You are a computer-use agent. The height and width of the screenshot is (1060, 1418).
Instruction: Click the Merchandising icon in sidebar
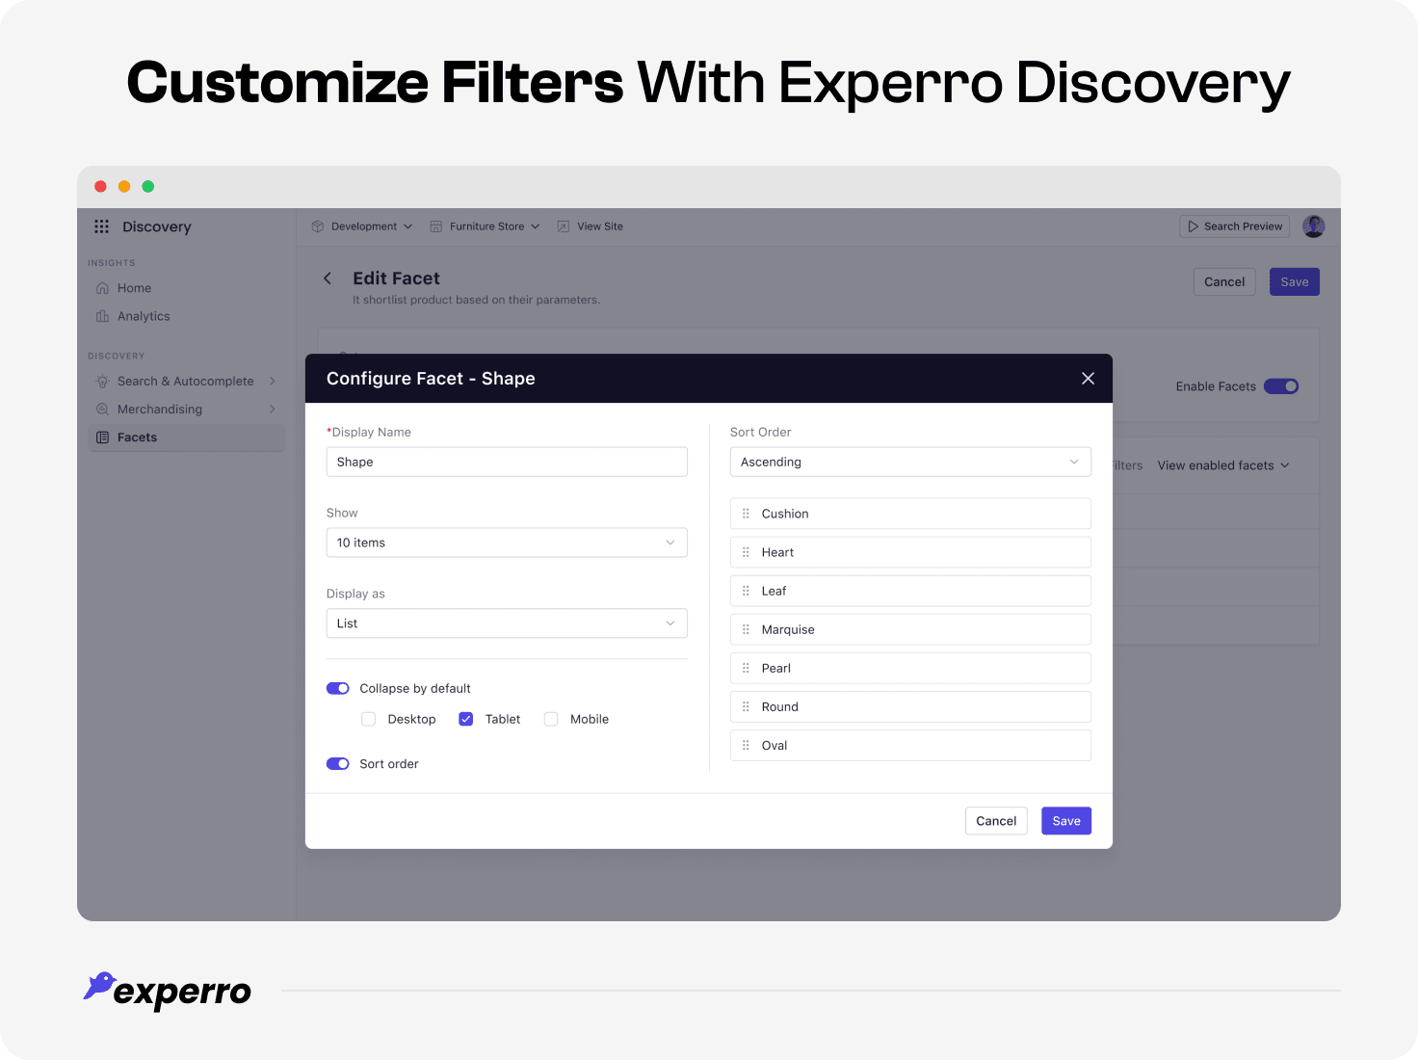pyautogui.click(x=102, y=410)
